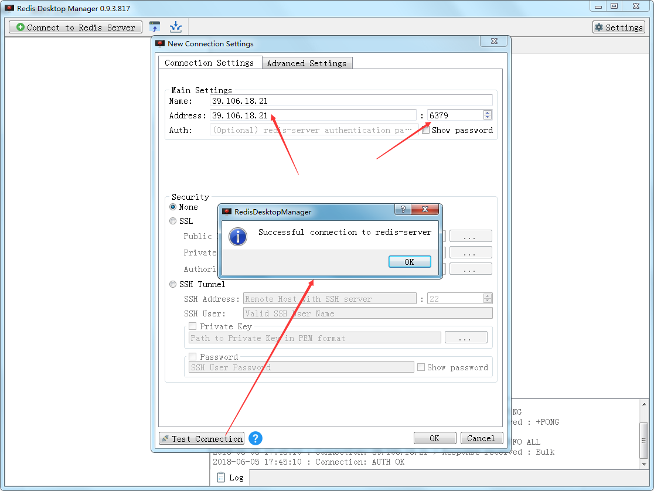Click Connect to Redis Server button
Image resolution: width=654 pixels, height=491 pixels.
coord(76,28)
